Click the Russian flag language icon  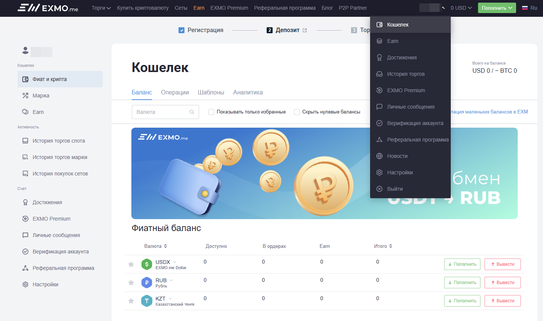click(525, 8)
